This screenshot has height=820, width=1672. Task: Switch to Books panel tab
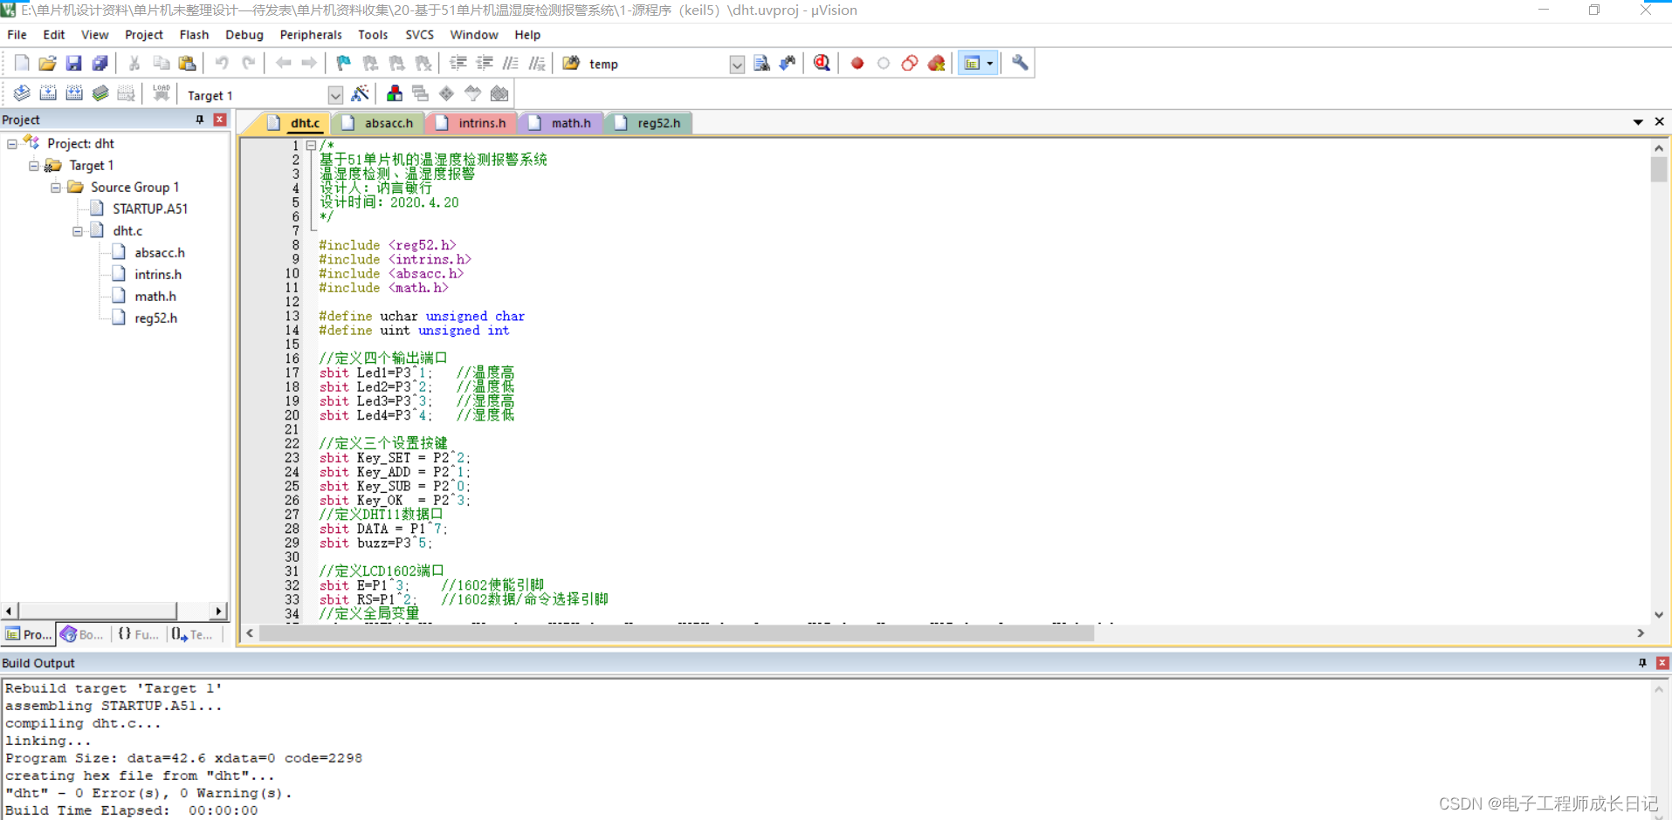[x=82, y=634]
